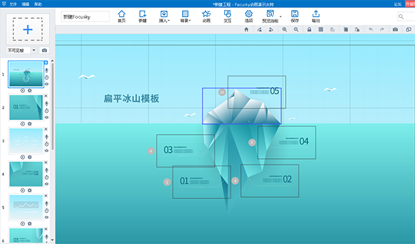Open the 不可见帧 frame type dropdown

click(21, 50)
